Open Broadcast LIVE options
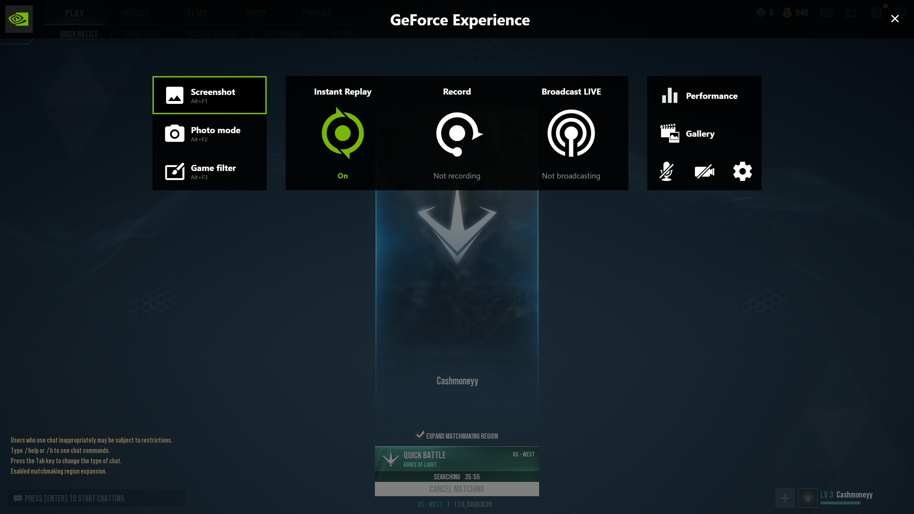The image size is (914, 514). tap(571, 133)
